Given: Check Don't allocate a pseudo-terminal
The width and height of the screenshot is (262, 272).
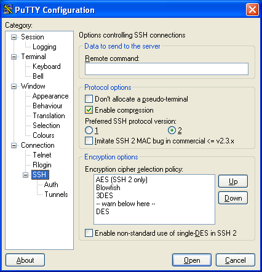Looking at the screenshot, I should (x=89, y=99).
